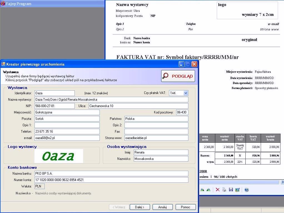Click into the Nazwa banku field

point(111,174)
